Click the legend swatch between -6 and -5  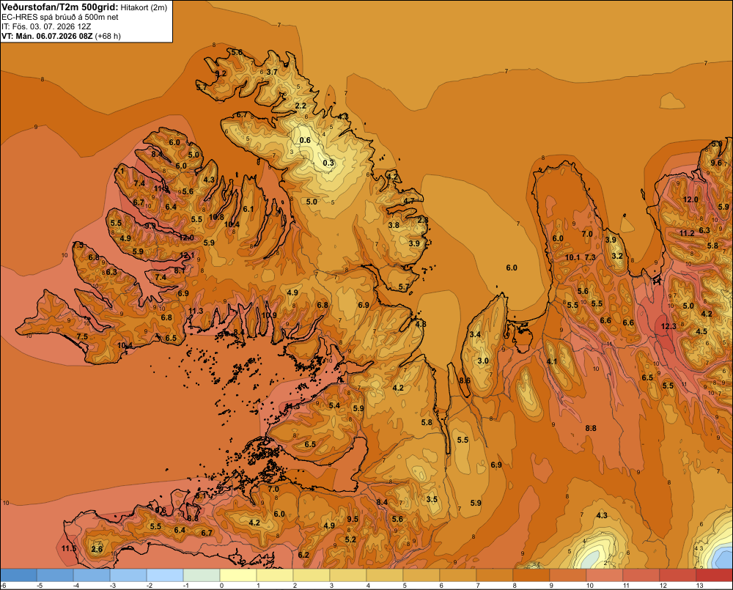coord(18,575)
